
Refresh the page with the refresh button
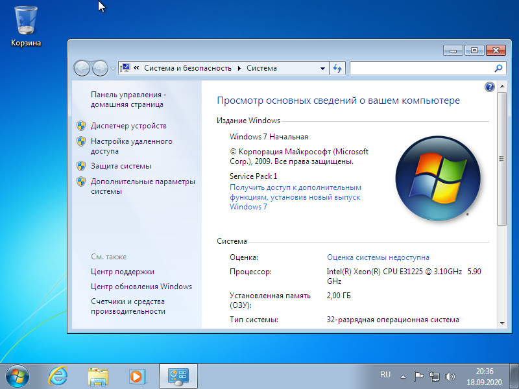tap(337, 69)
